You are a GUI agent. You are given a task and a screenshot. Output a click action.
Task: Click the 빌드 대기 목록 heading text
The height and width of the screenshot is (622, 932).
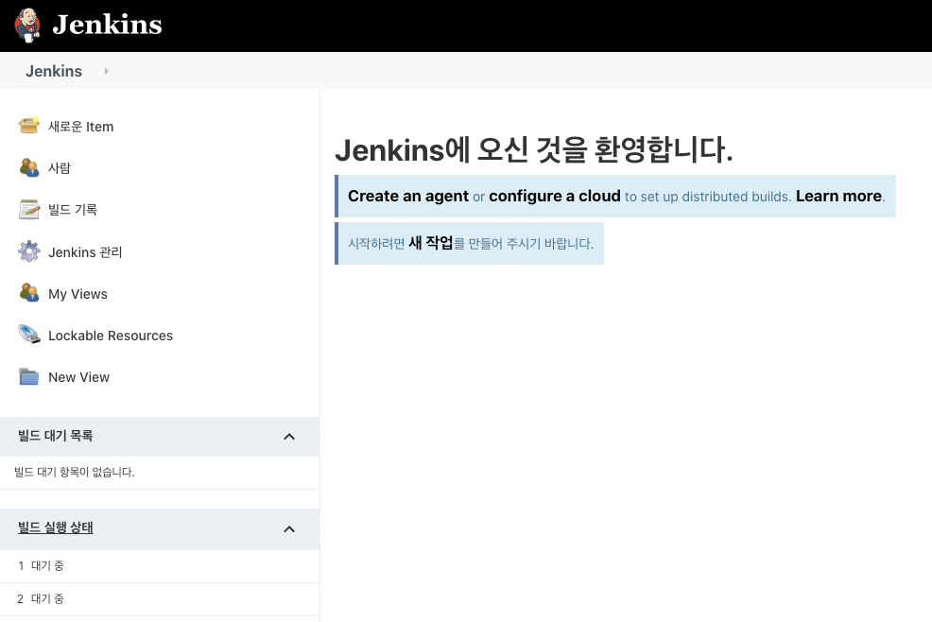coord(55,436)
